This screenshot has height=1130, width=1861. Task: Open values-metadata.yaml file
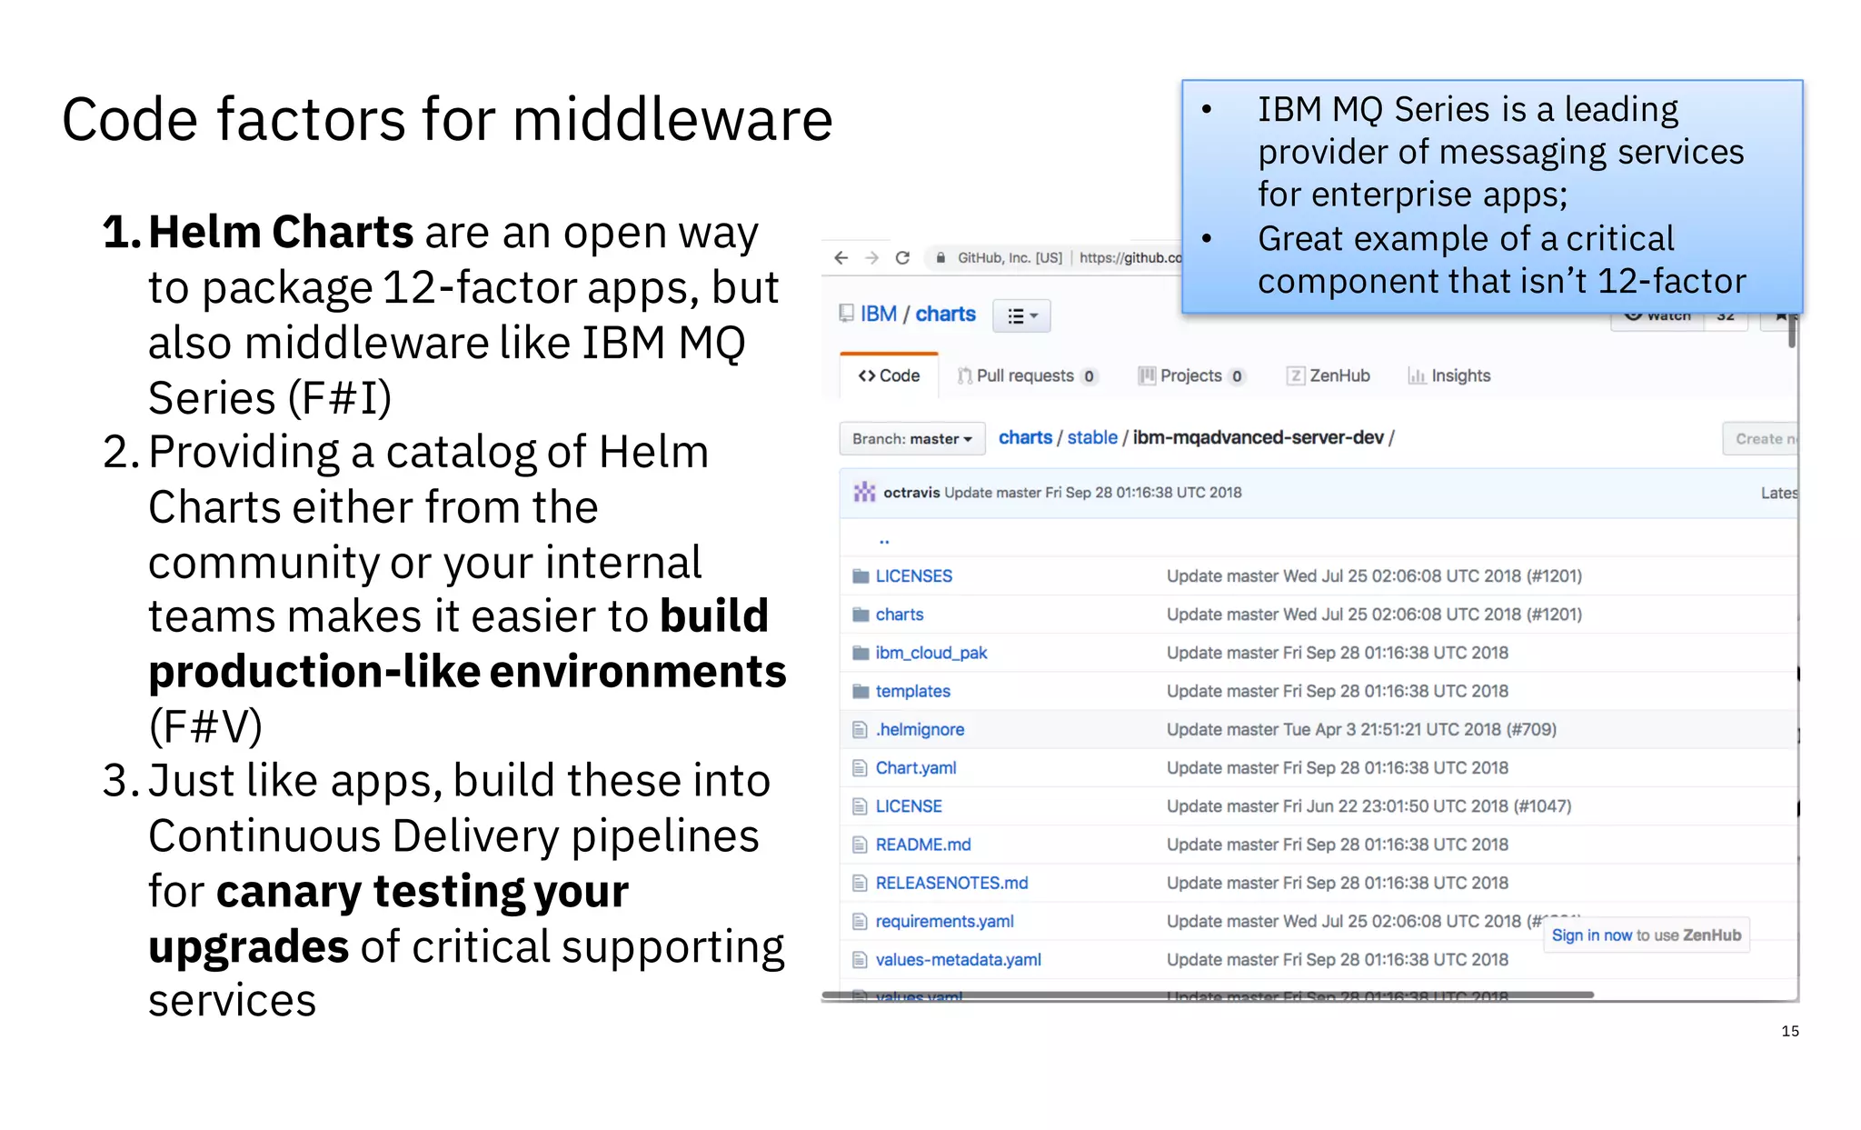(958, 960)
